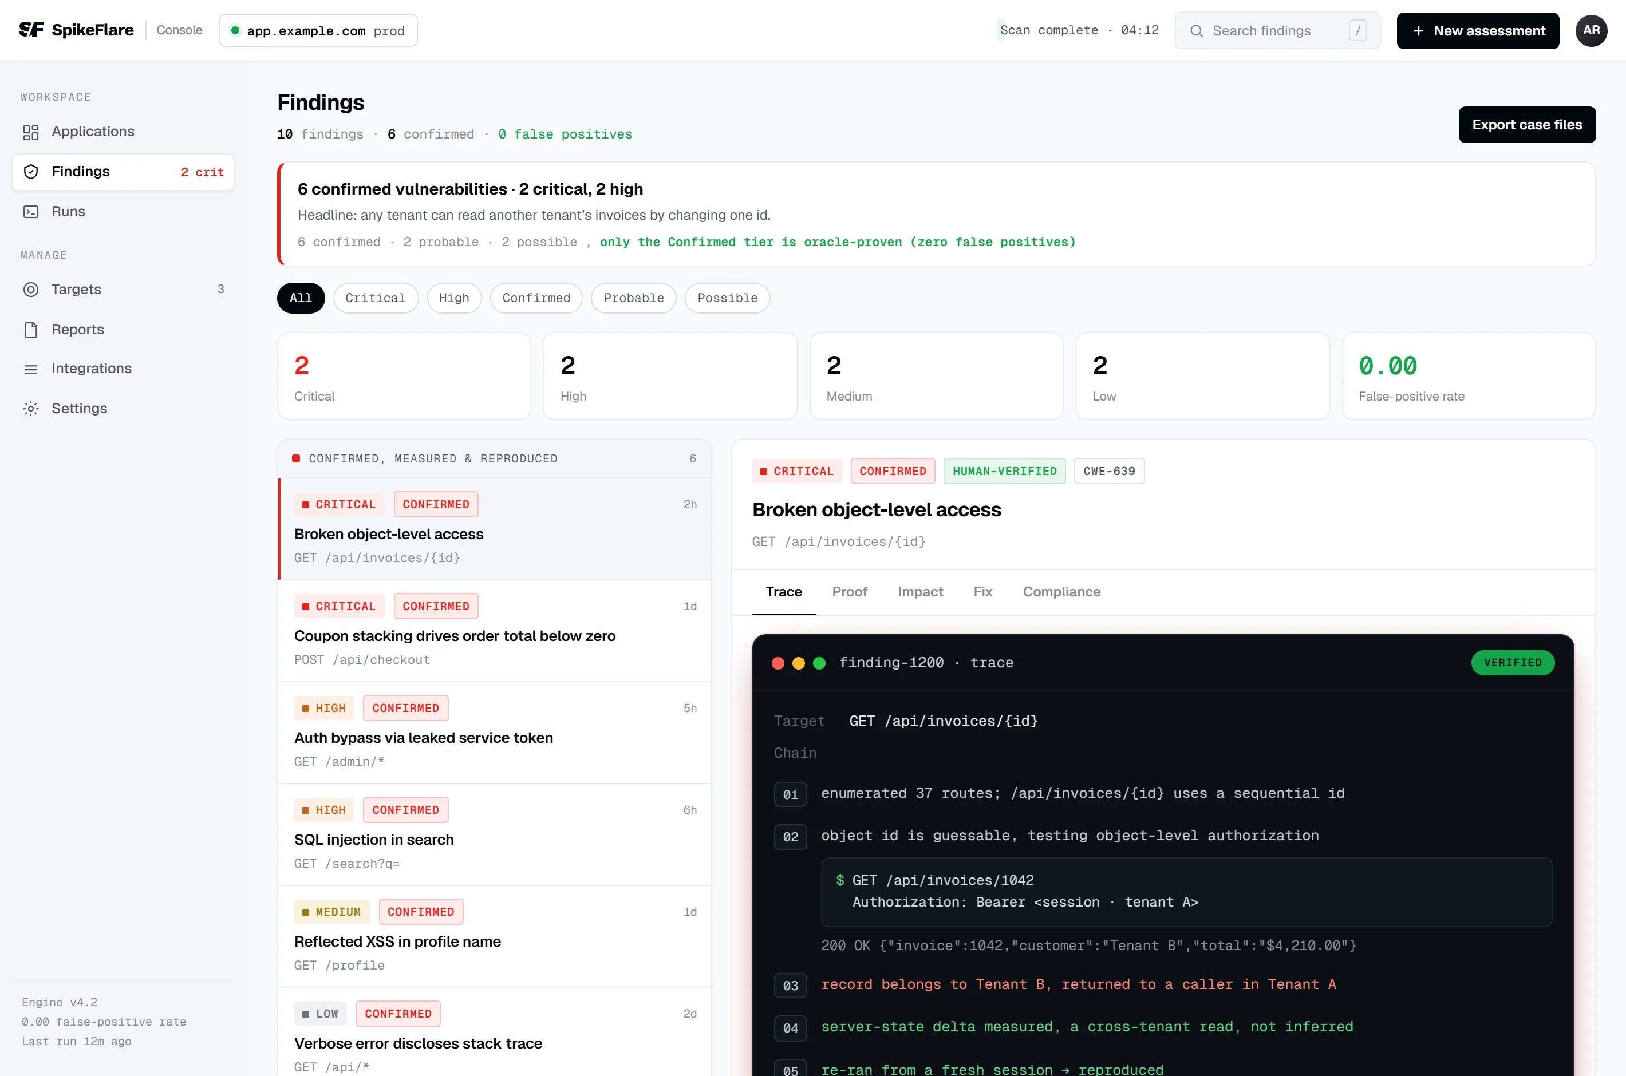Click the SpikeFlare logo icon

(31, 30)
